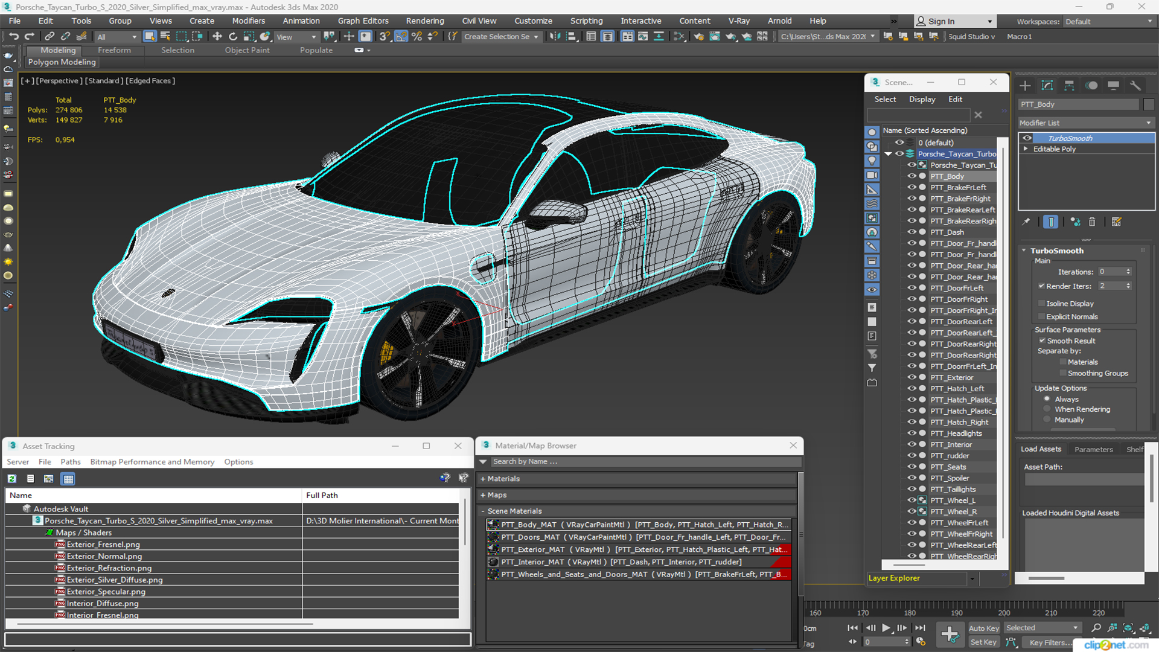This screenshot has width=1159, height=652.
Task: Switch Asset Tracking to table view icon
Action: 68,479
